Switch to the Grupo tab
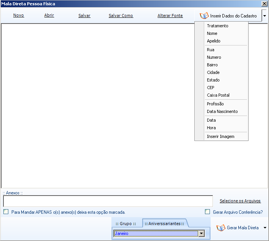Viewport: 269px width, 241px height. point(126,224)
